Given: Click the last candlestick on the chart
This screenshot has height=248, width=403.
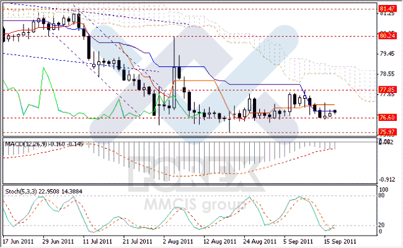Looking at the screenshot, I should tap(335, 112).
